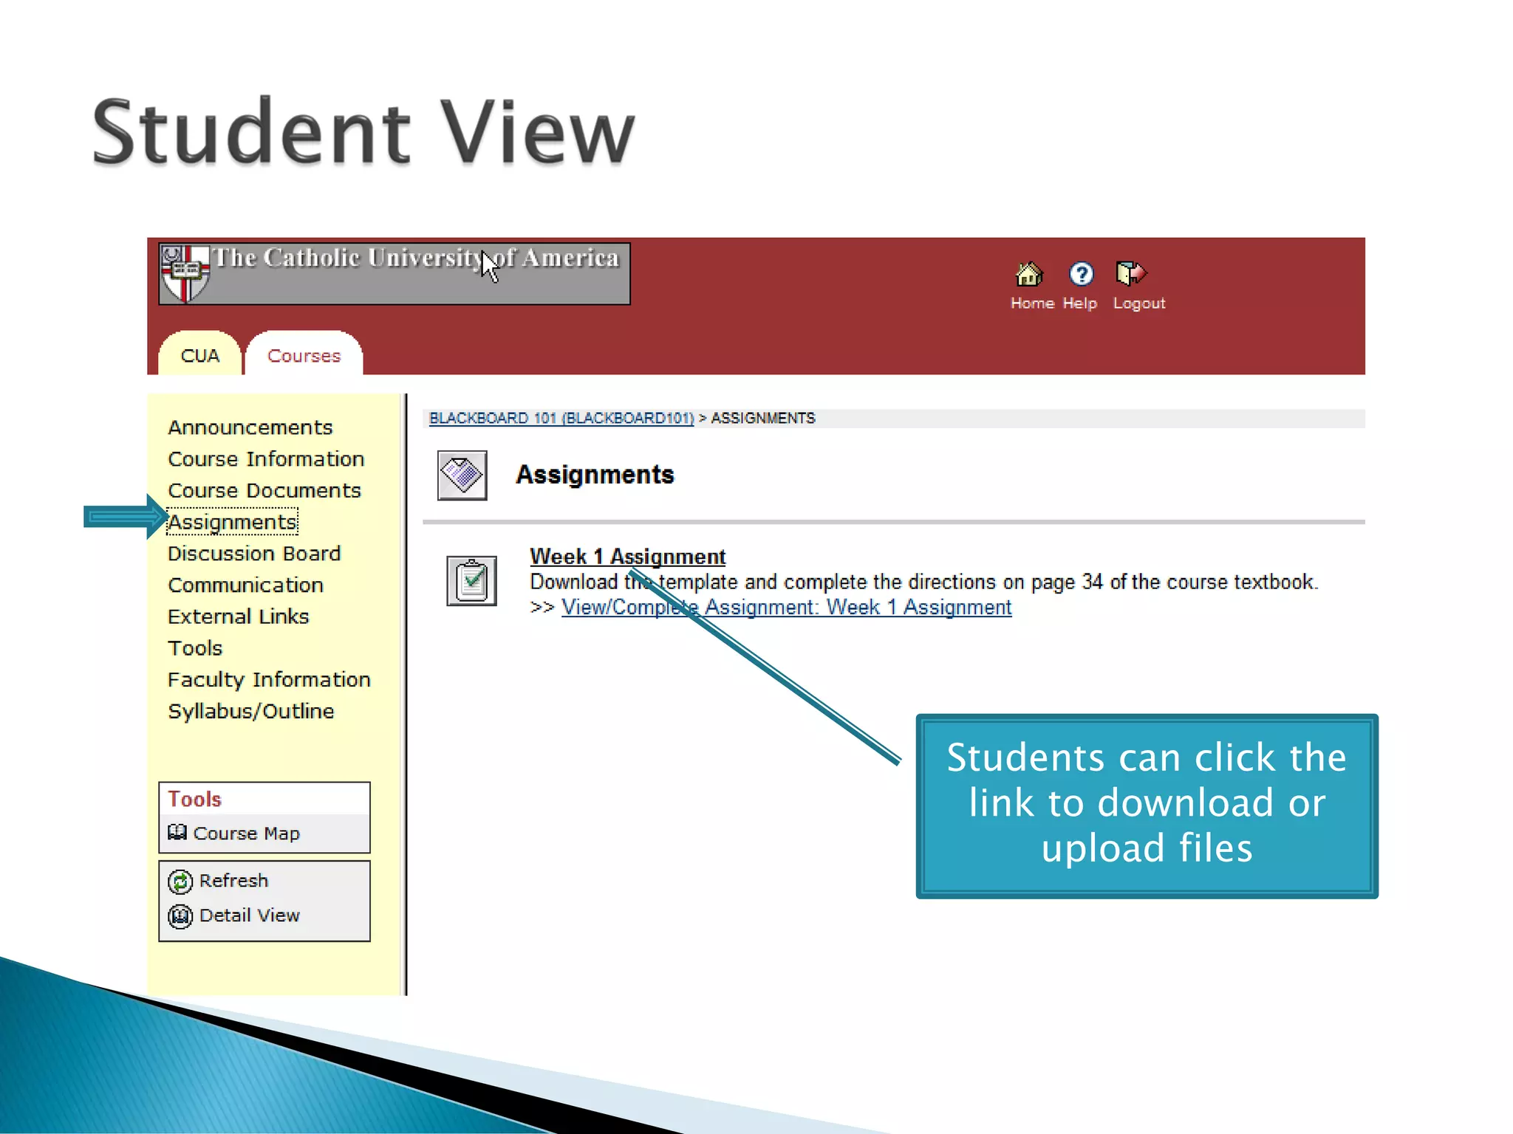Click the Refresh circular arrows icon
This screenshot has width=1513, height=1134.
point(180,882)
